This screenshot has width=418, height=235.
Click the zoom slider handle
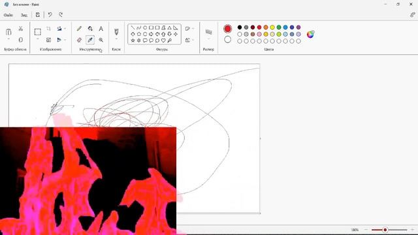[385, 230]
